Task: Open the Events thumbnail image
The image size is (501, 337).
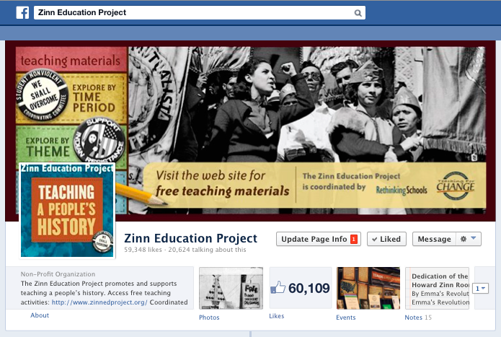Action: point(368,288)
